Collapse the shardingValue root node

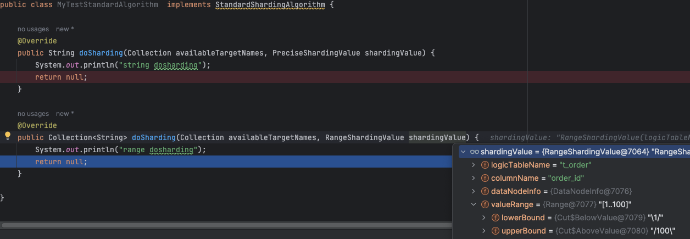pyautogui.click(x=463, y=152)
